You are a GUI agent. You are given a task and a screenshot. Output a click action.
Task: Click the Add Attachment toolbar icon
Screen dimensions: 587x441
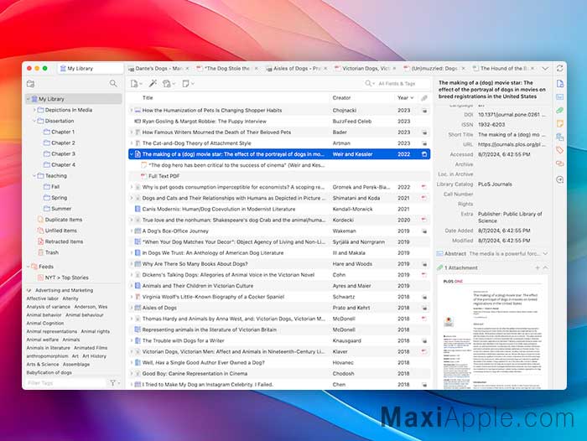(x=167, y=84)
